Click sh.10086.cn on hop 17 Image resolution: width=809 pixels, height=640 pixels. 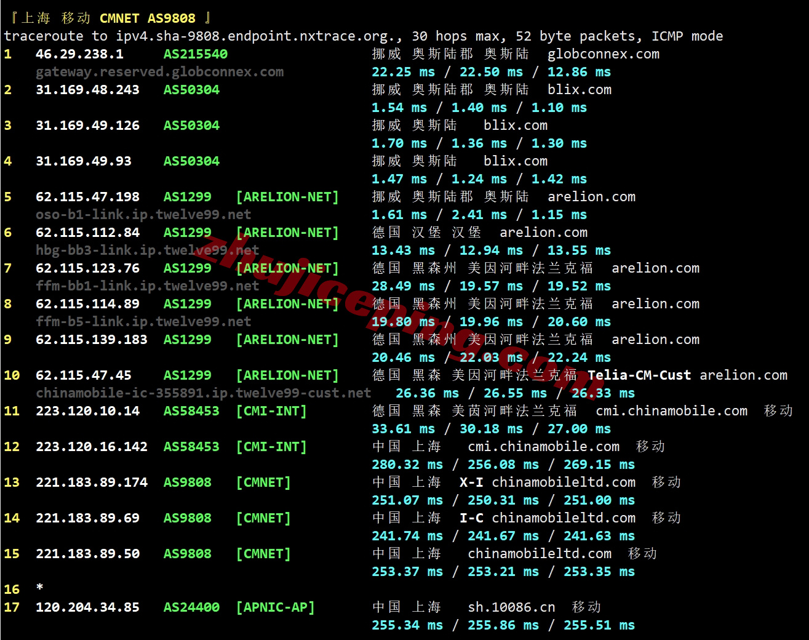[x=511, y=607]
